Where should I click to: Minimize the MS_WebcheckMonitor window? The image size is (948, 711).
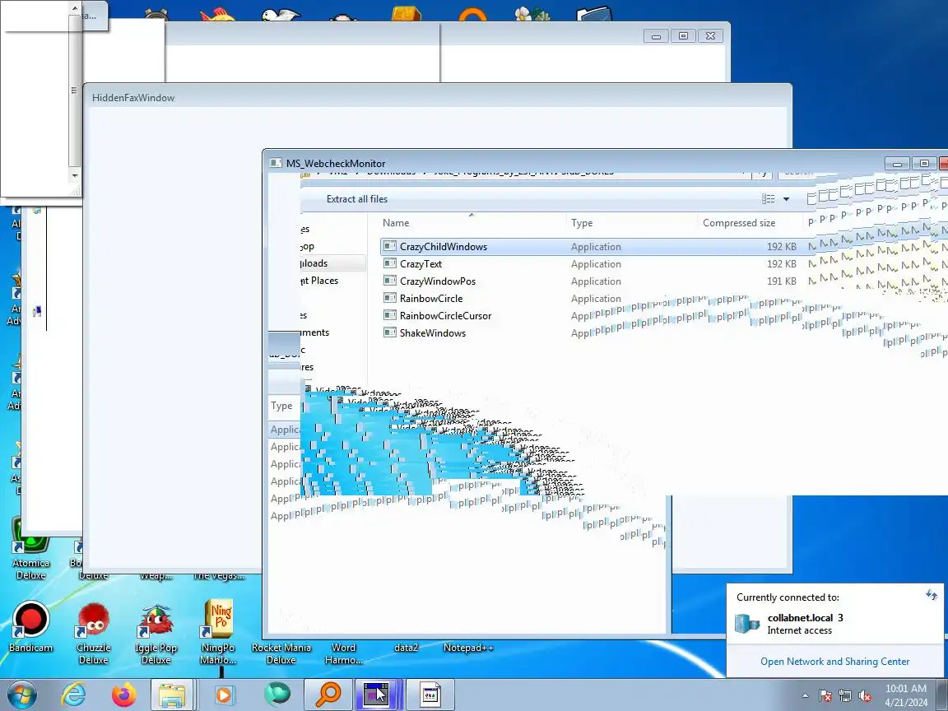pyautogui.click(x=897, y=164)
